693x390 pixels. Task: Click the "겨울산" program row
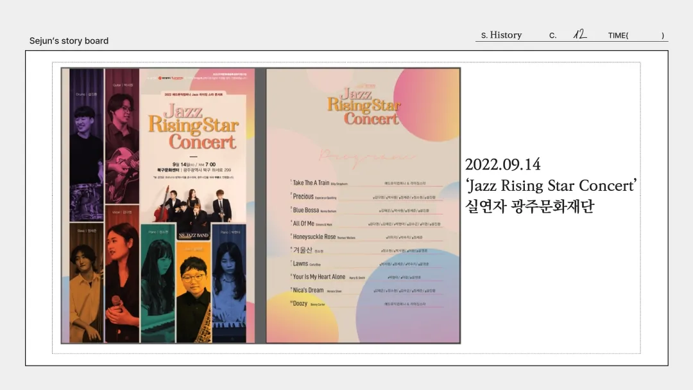(367, 250)
